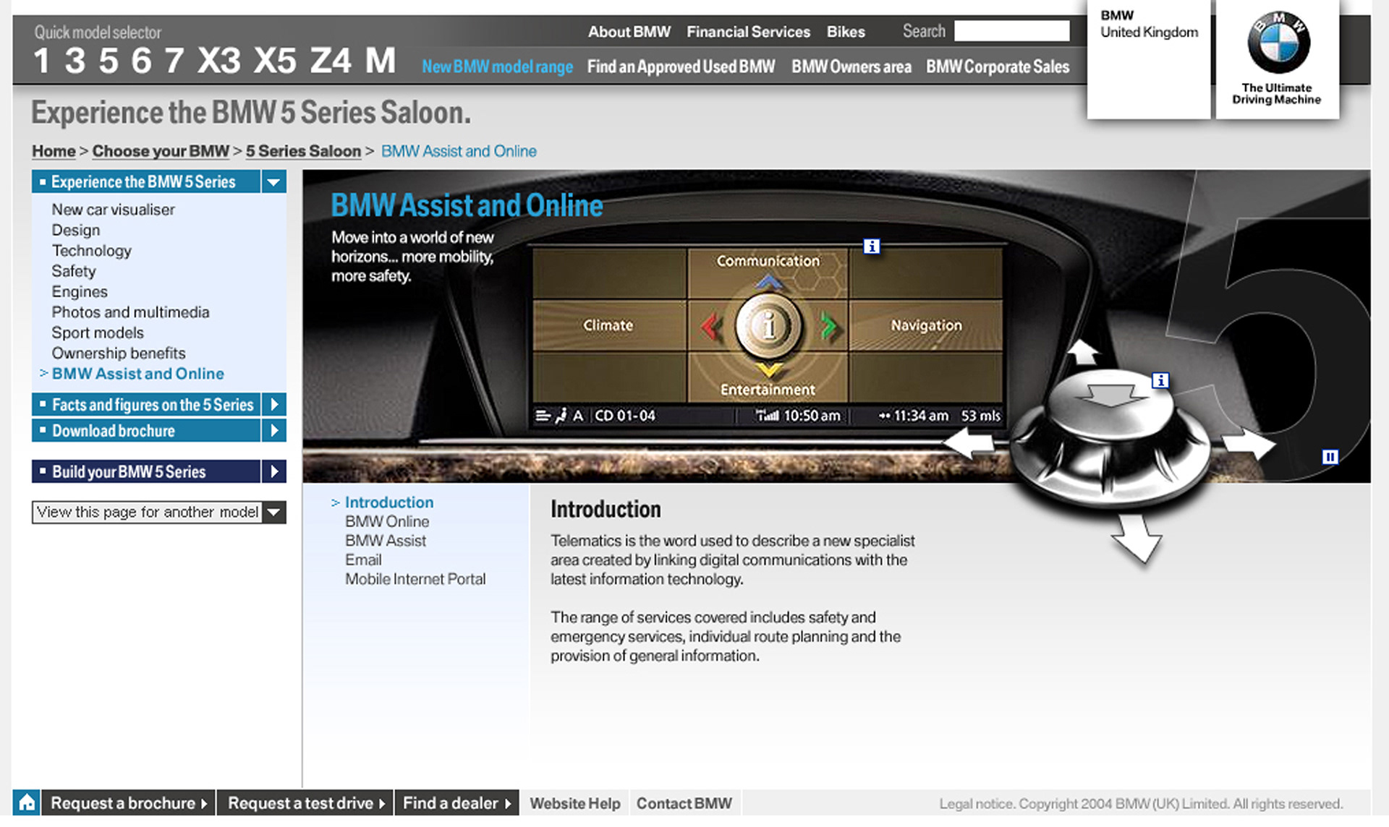
Task: Click the central gold i button
Action: tap(769, 326)
